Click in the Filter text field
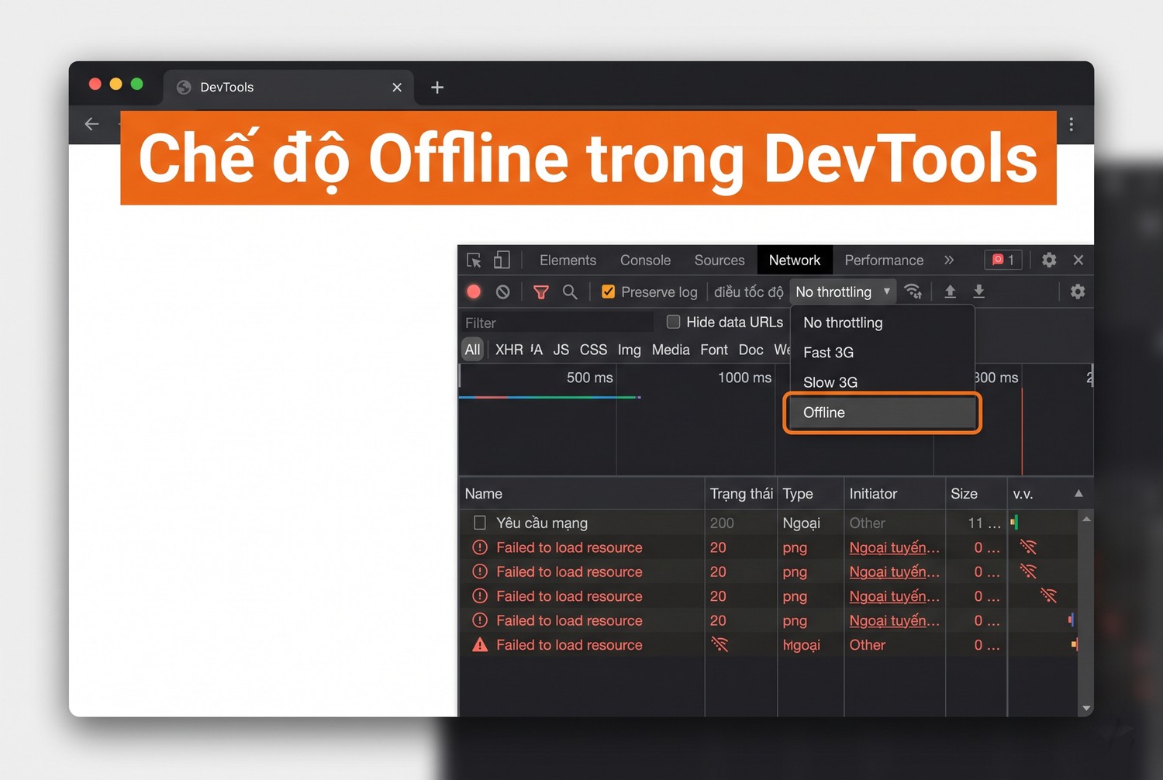The height and width of the screenshot is (780, 1163). click(557, 323)
